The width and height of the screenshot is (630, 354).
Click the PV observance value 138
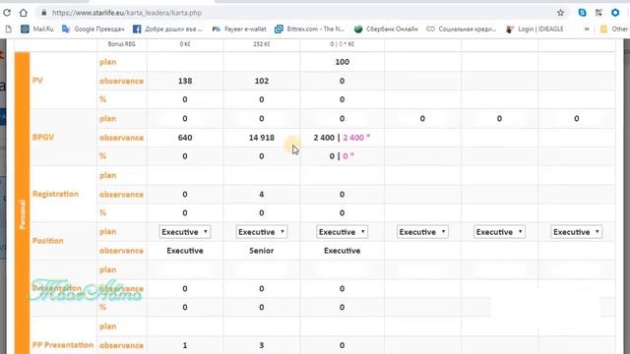point(185,81)
